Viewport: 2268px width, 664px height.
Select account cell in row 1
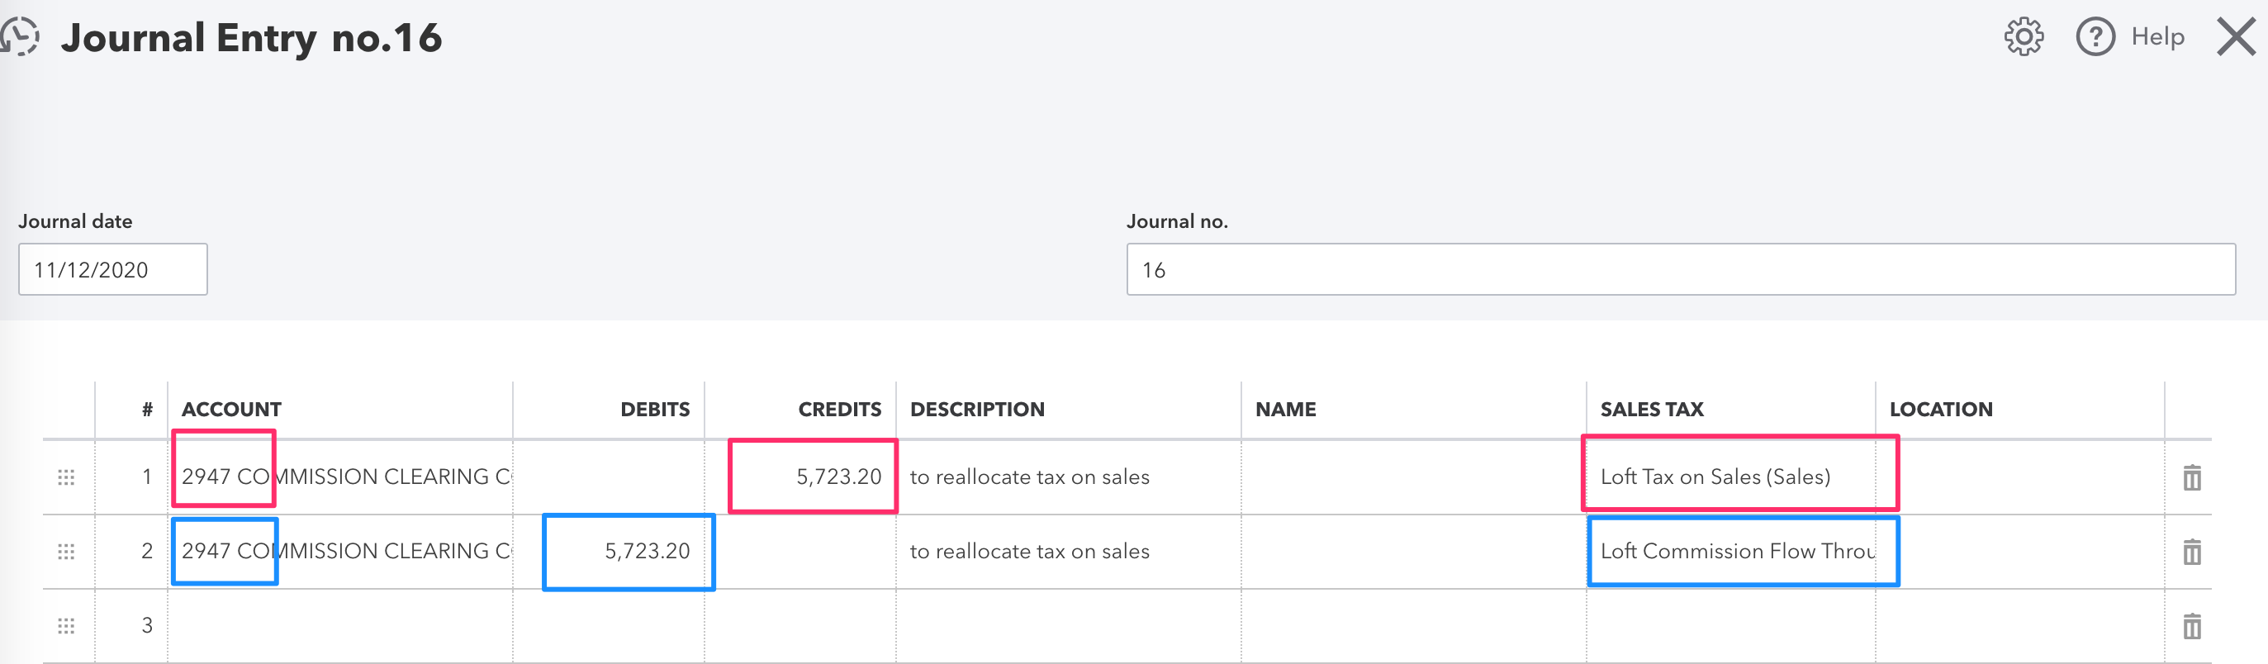(x=339, y=477)
